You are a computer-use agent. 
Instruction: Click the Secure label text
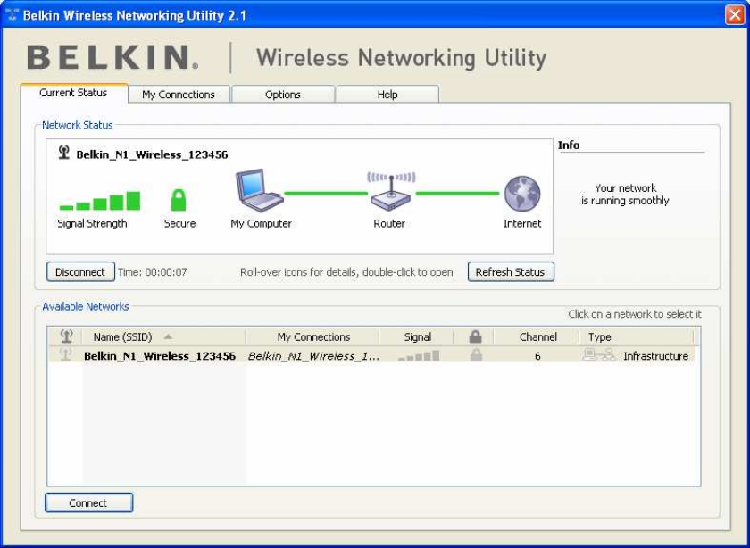(x=179, y=223)
